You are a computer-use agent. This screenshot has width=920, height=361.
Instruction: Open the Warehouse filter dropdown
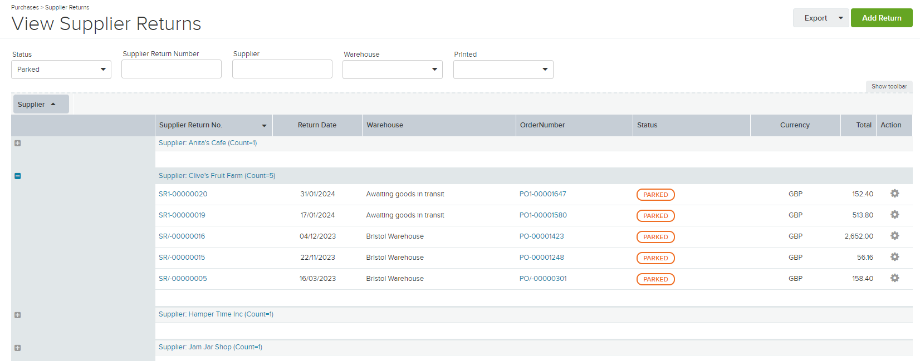tap(393, 70)
